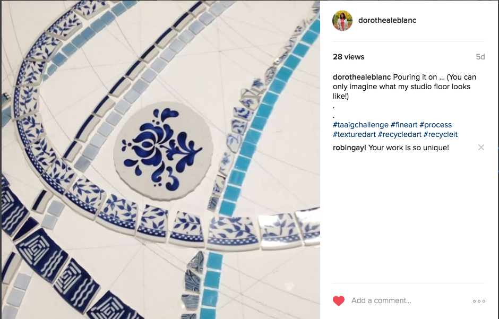Viewport: 499px width, 319px height.
Task: Follow the #taaigchallenge hashtag
Action: tap(360, 125)
